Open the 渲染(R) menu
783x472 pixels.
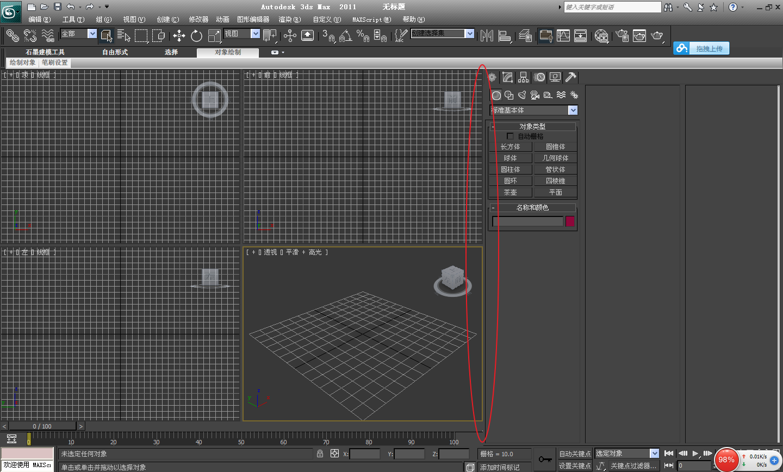click(289, 20)
